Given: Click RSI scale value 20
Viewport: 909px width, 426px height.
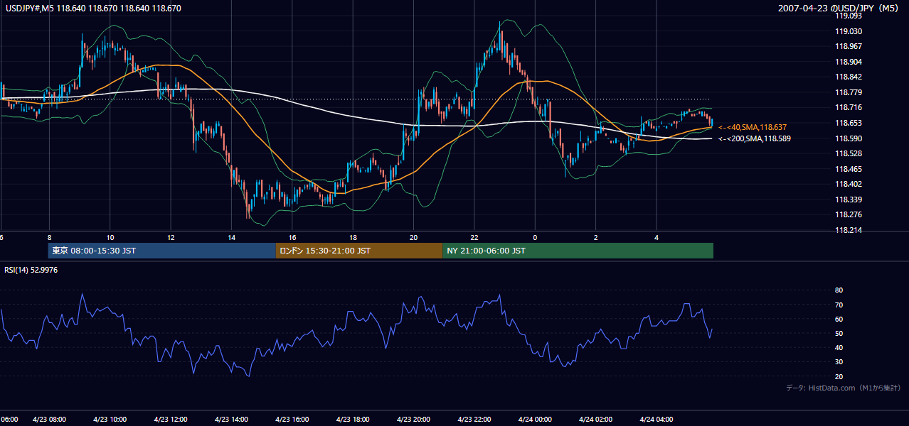Looking at the screenshot, I should (x=839, y=376).
